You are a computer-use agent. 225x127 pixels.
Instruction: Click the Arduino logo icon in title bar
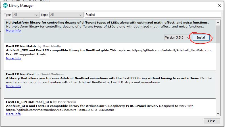[5, 6]
